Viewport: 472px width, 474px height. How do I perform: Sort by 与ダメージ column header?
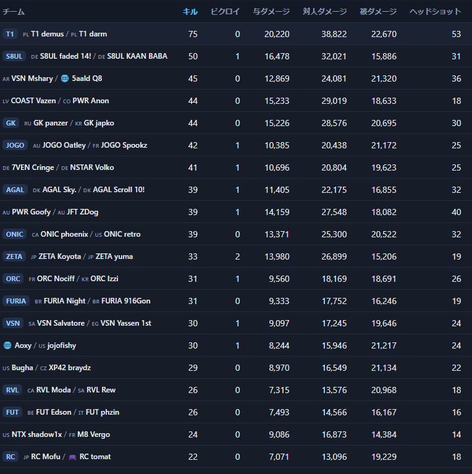pos(271,12)
